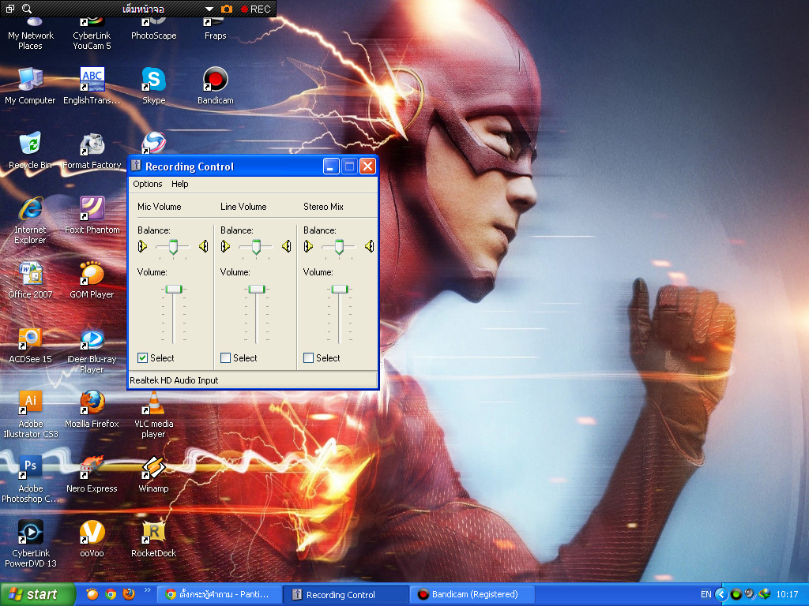Click the EN language indicator
This screenshot has height=606, width=809.
point(706,594)
